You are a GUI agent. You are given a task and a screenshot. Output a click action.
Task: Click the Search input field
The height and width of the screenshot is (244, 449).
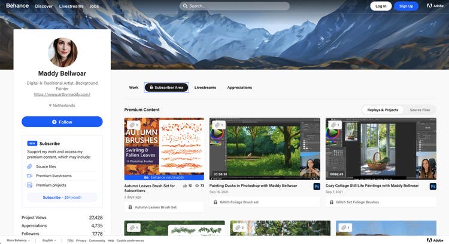click(234, 6)
